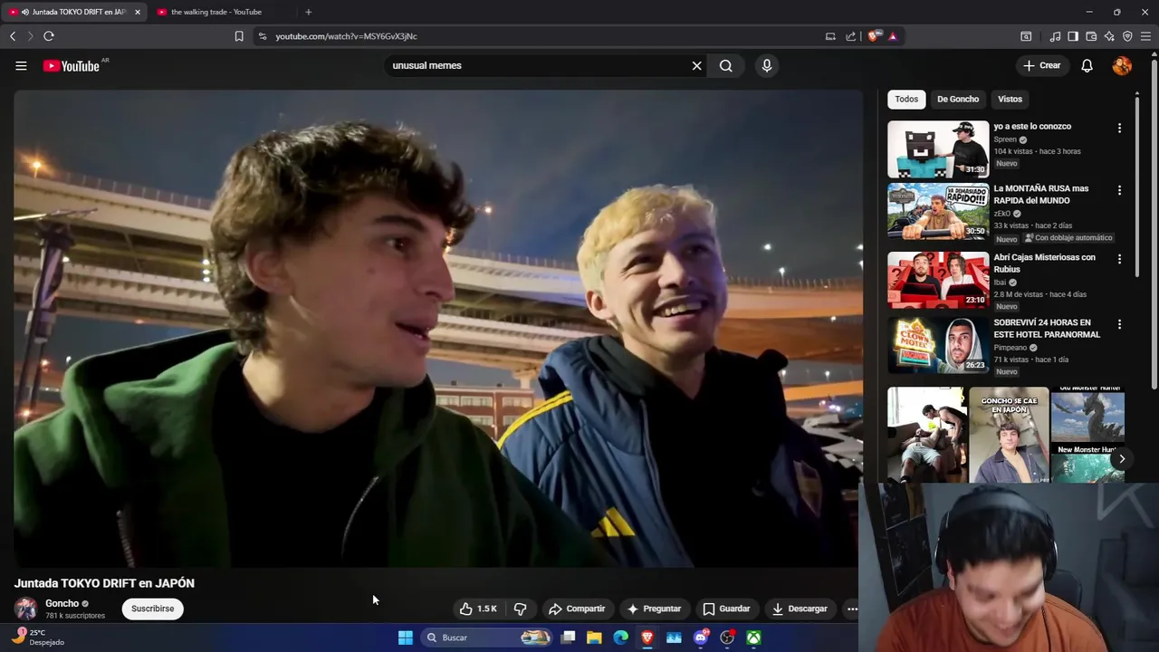
Task: Open the Preguntar AI feature
Action: (x=654, y=609)
